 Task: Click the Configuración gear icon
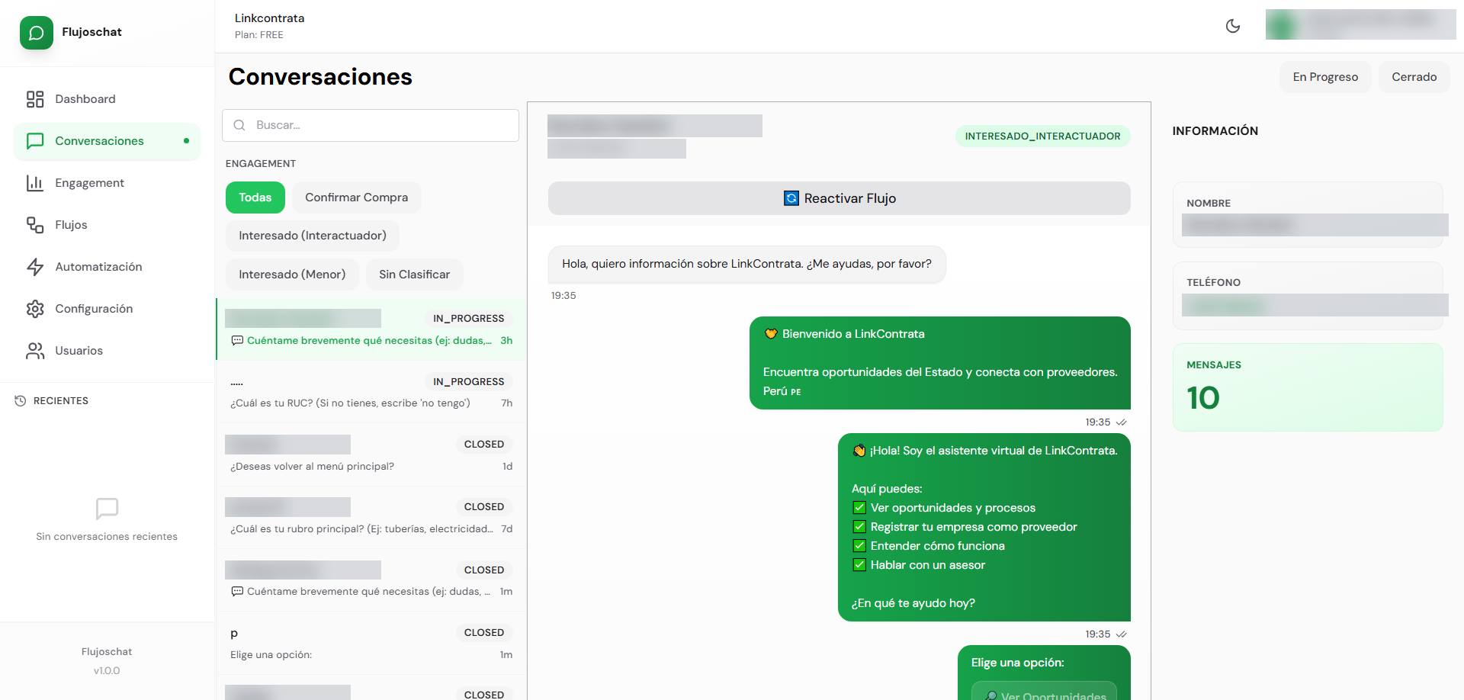coord(35,309)
